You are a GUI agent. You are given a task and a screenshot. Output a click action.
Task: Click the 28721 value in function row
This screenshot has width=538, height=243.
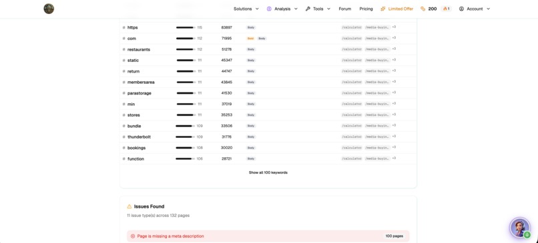coord(226,159)
